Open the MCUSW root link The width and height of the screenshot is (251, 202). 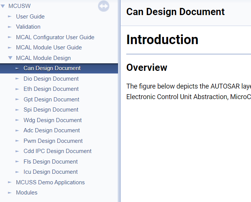pyautogui.click(x=20, y=6)
